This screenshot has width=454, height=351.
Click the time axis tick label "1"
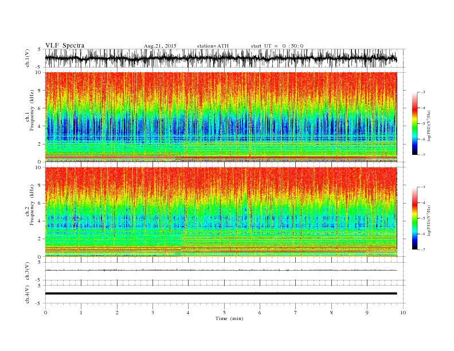(81, 313)
